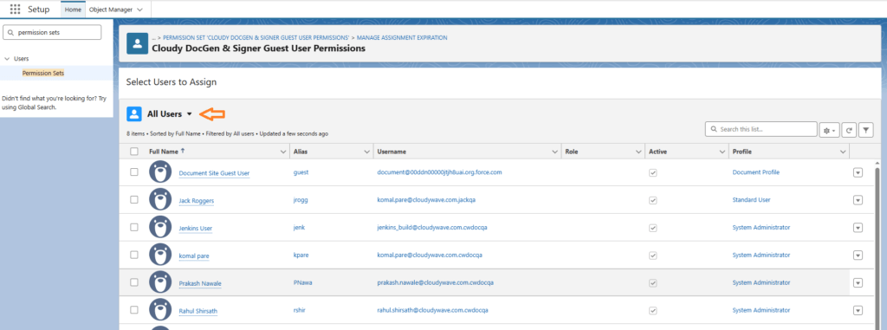Click Jenkins User avatar
Image resolution: width=887 pixels, height=330 pixels.
(160, 227)
